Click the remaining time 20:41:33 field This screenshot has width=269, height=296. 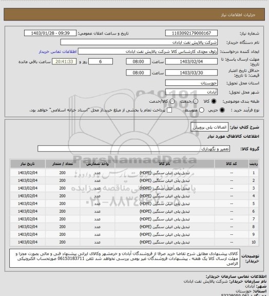[x=64, y=62]
